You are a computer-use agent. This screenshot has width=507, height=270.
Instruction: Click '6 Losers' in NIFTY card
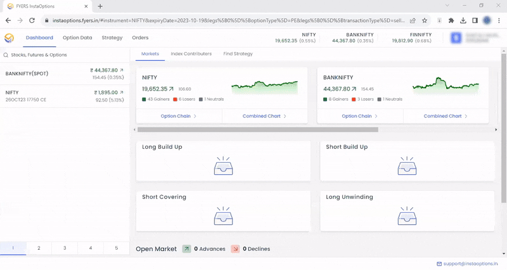[184, 100]
